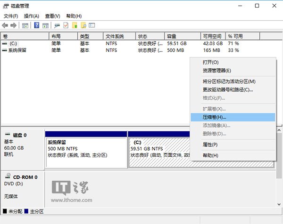
Task: Click greyed 扩展卷(X)... entry
Action: (x=233, y=109)
